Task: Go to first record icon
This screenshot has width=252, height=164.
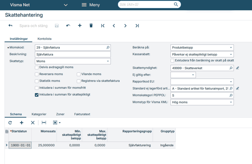Action: [x=103, y=26]
